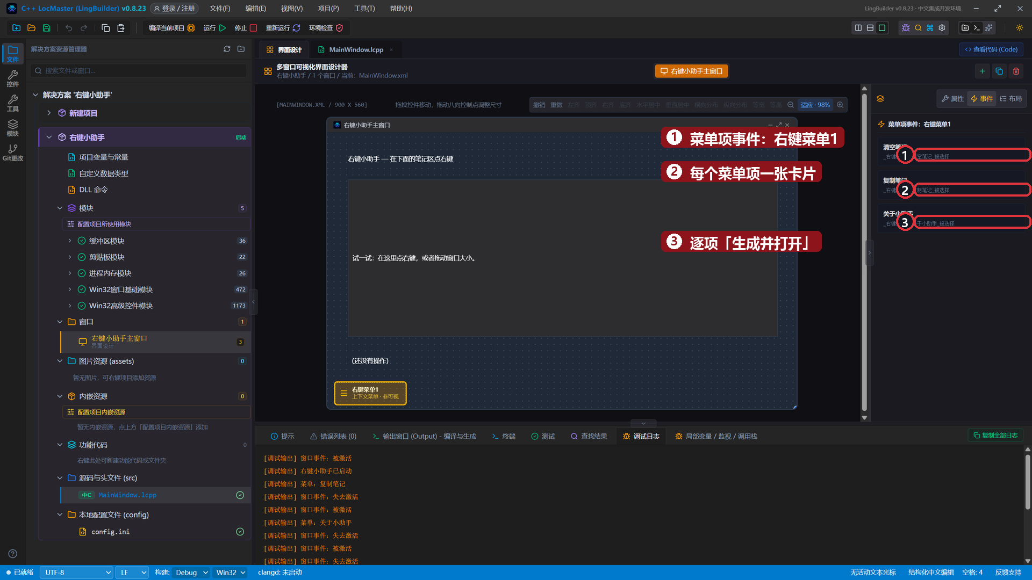Click the 编译当前项目 button

point(171,28)
